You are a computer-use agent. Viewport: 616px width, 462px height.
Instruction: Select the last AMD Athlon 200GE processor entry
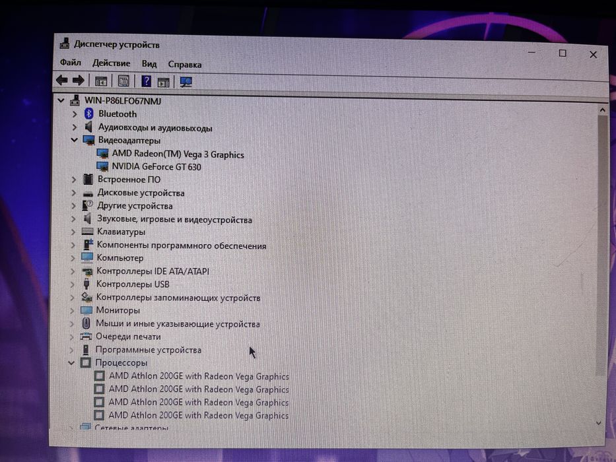198,415
